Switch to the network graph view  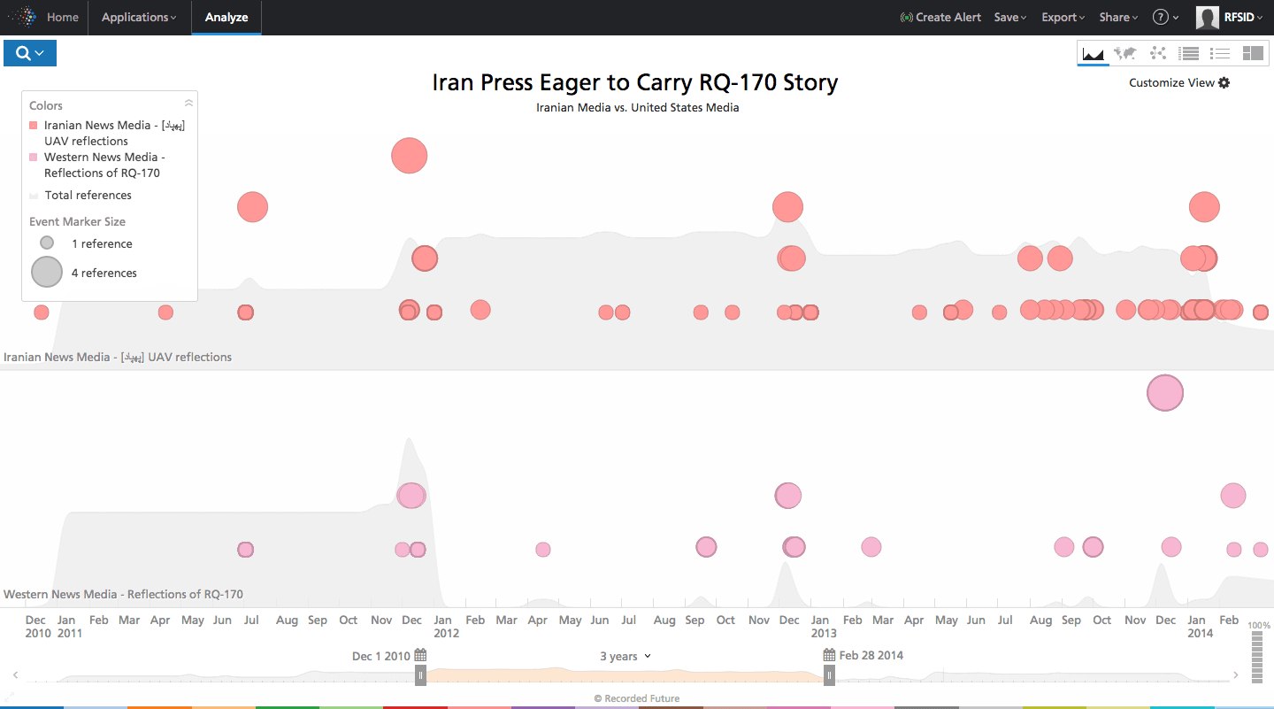pos(1157,53)
